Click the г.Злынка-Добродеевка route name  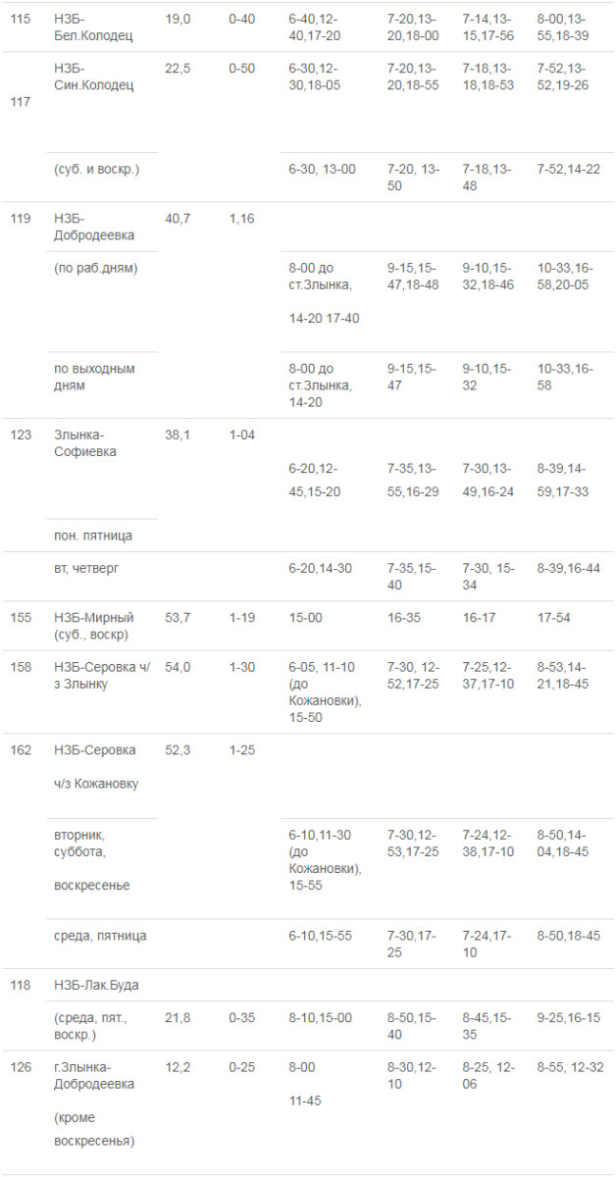(94, 1075)
